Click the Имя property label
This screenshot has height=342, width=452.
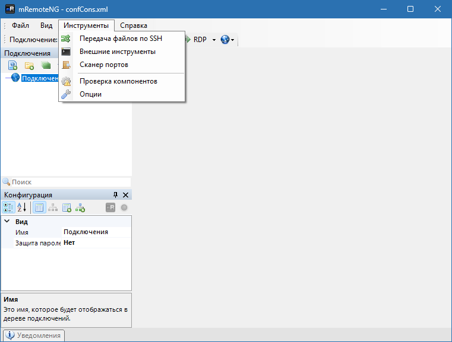(22, 232)
